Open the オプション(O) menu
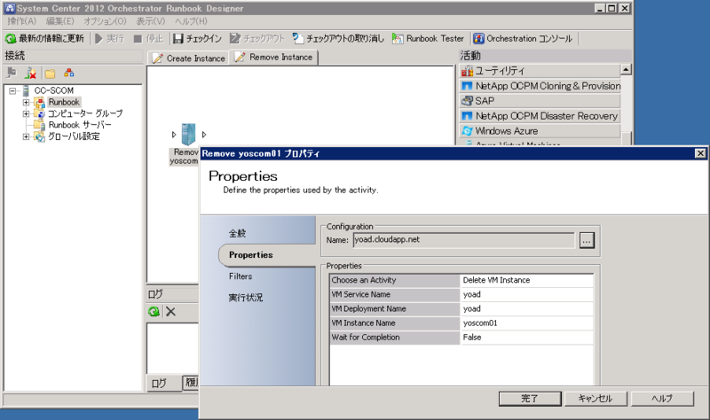 tap(105, 21)
